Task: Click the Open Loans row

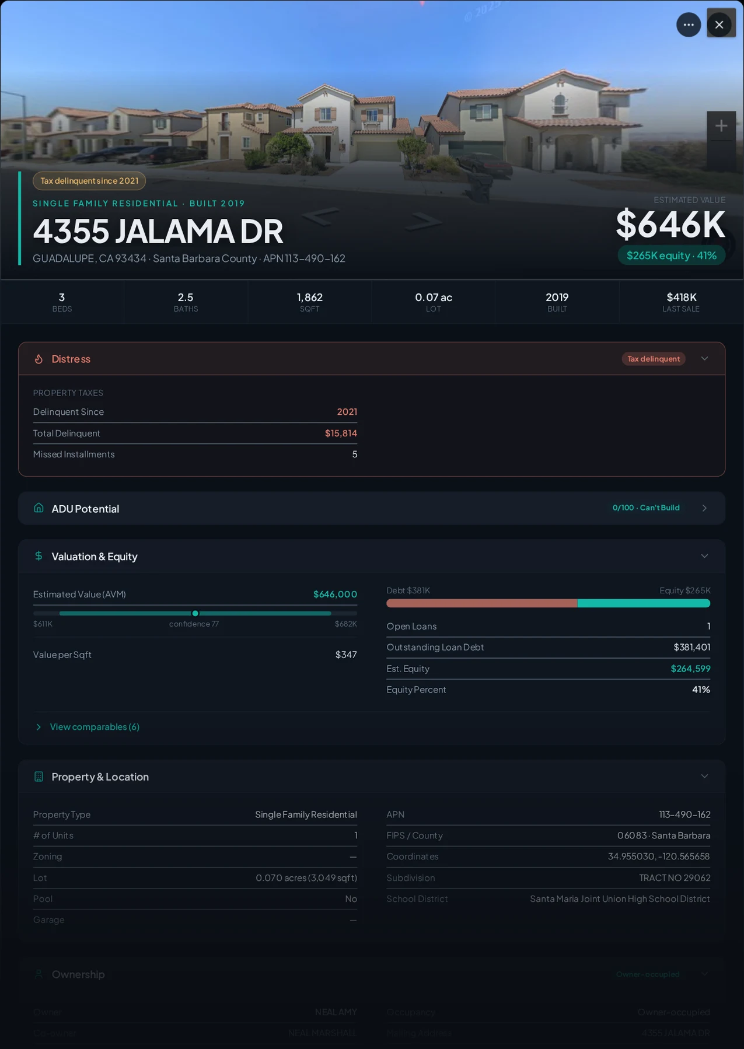Action: click(x=549, y=627)
